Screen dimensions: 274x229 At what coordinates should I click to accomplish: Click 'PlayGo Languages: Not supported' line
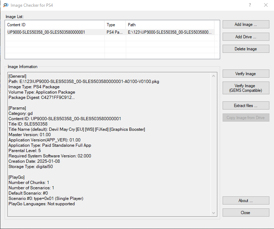point(41,204)
